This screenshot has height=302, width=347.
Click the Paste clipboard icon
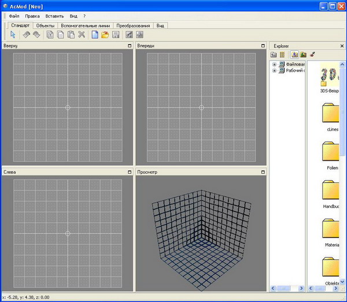[x=71, y=35]
